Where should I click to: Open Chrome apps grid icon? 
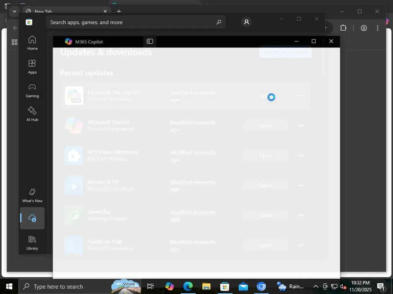click(15, 42)
